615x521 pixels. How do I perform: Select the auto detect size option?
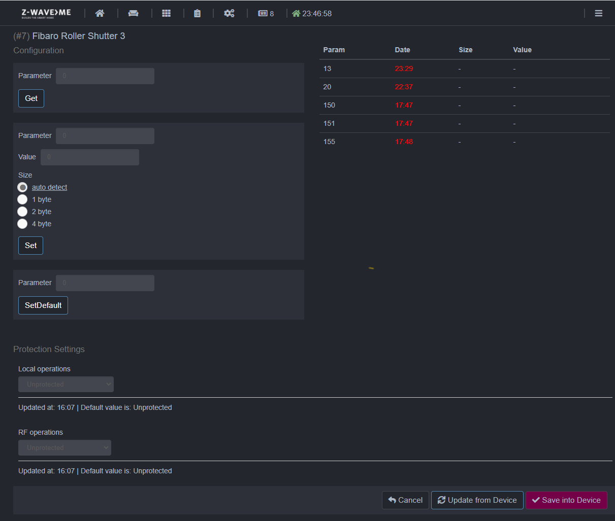click(x=22, y=187)
